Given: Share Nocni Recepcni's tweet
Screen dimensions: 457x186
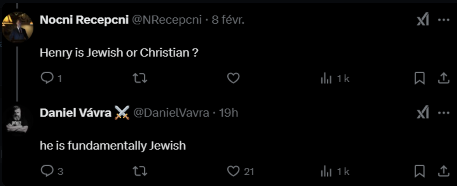Looking at the screenshot, I should (x=443, y=78).
